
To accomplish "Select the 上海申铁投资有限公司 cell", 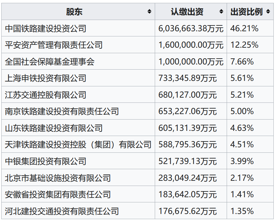I will pos(78,78).
